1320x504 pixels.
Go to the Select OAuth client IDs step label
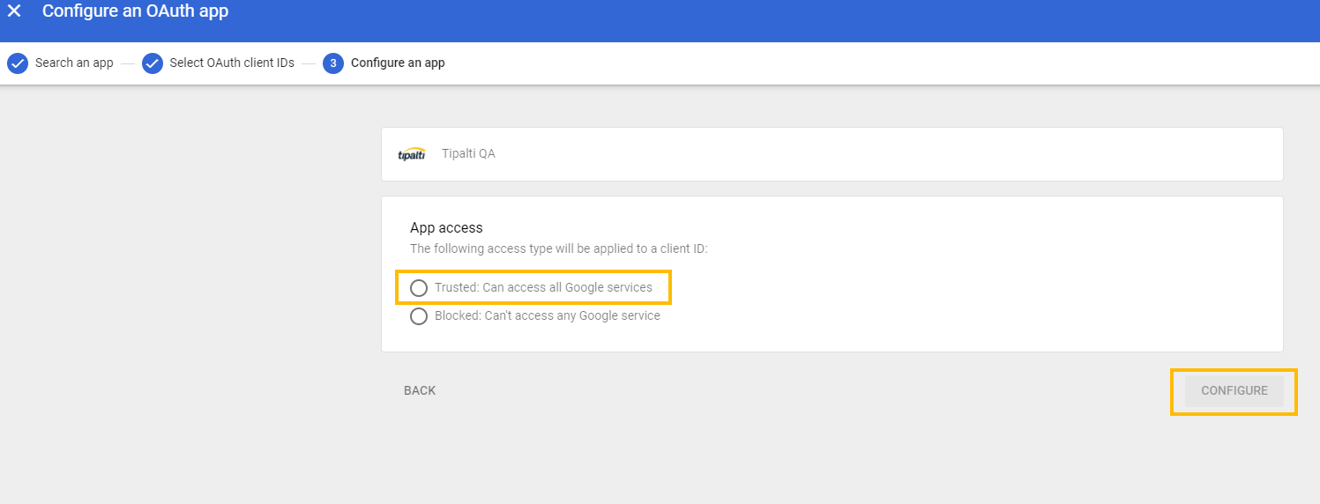(232, 63)
